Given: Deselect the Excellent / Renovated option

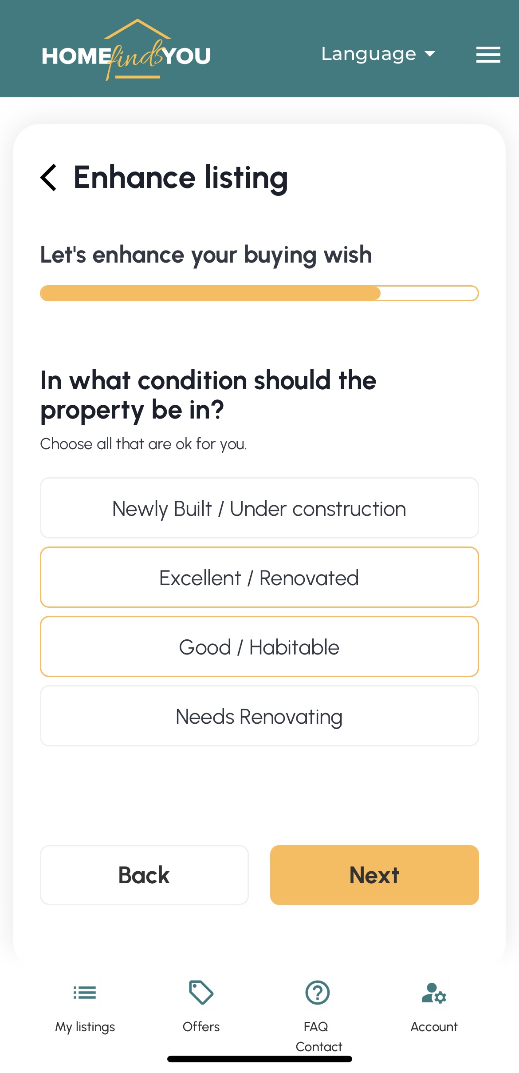Looking at the screenshot, I should point(259,577).
